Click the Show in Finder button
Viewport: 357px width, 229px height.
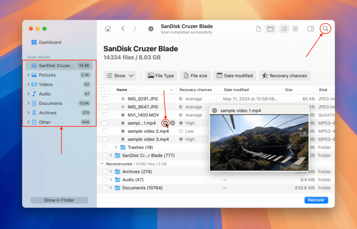click(x=59, y=200)
